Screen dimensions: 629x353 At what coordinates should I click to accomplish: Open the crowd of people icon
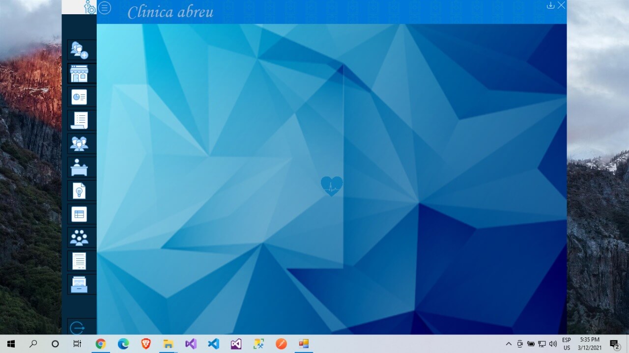[79, 238]
